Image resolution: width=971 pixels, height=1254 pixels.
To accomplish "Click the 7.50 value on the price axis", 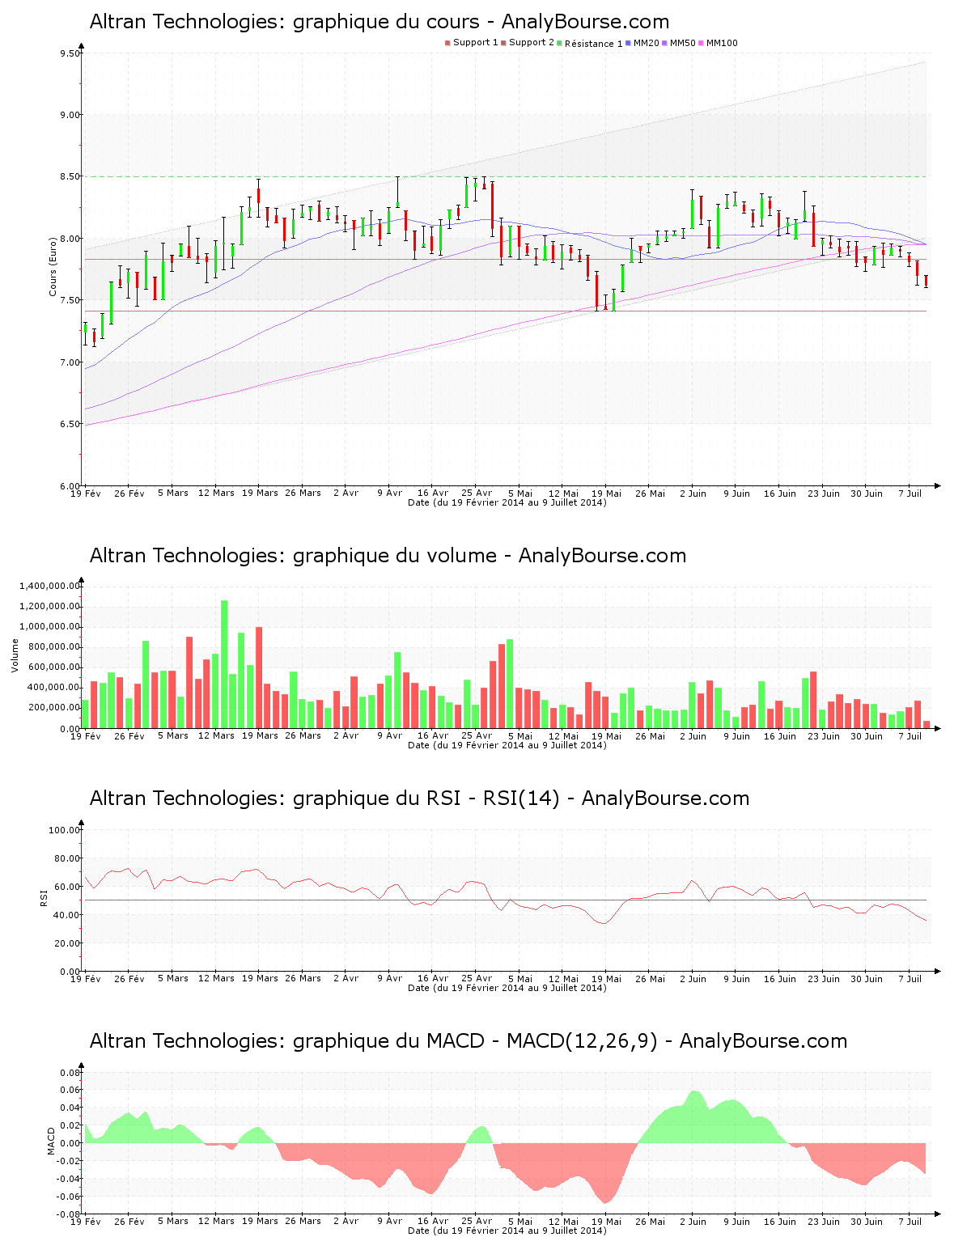I will pos(70,300).
